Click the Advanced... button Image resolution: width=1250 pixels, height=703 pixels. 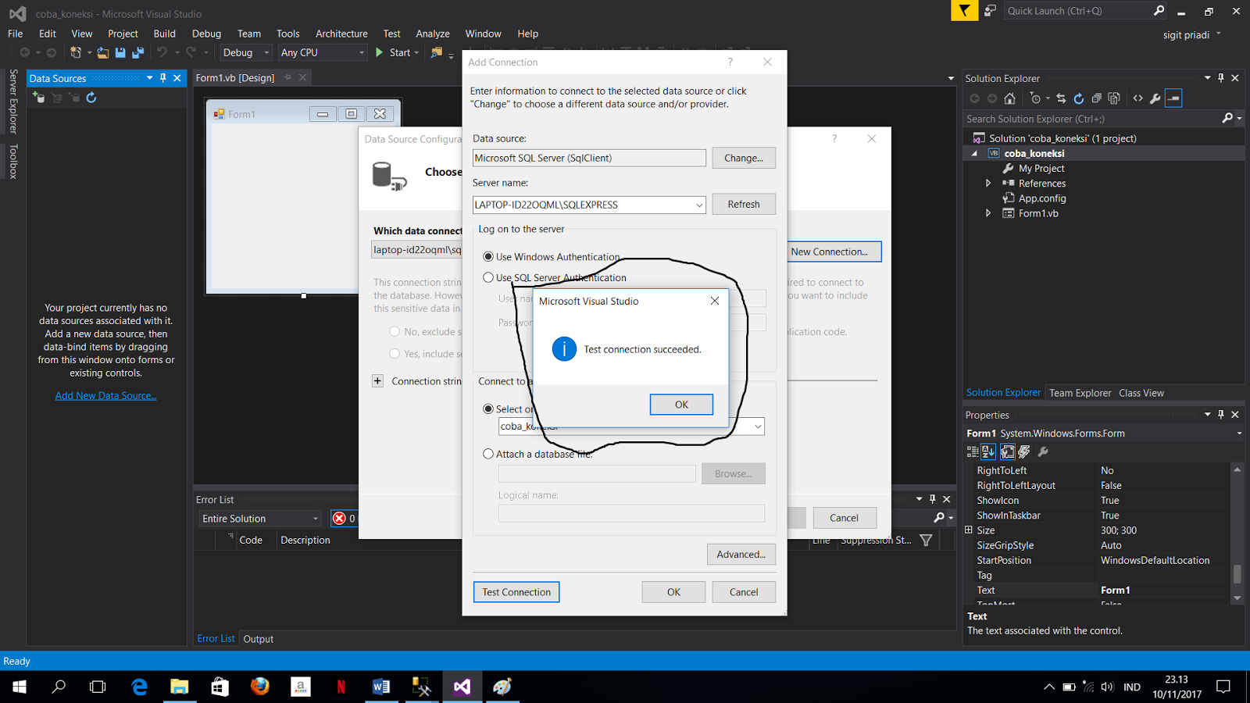741,555
